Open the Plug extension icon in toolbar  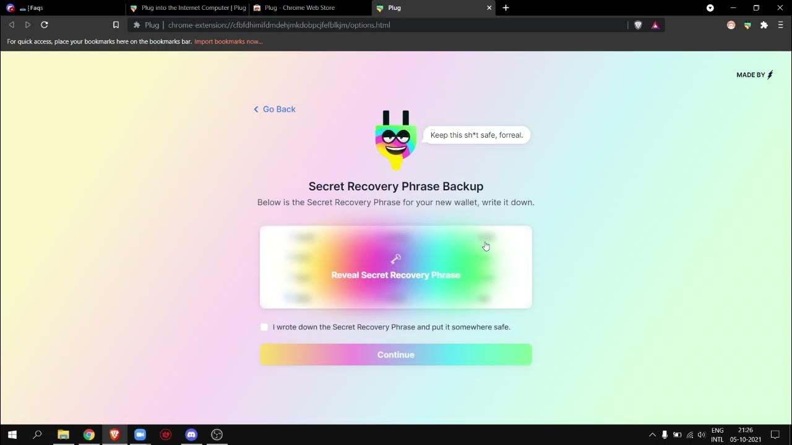click(747, 25)
